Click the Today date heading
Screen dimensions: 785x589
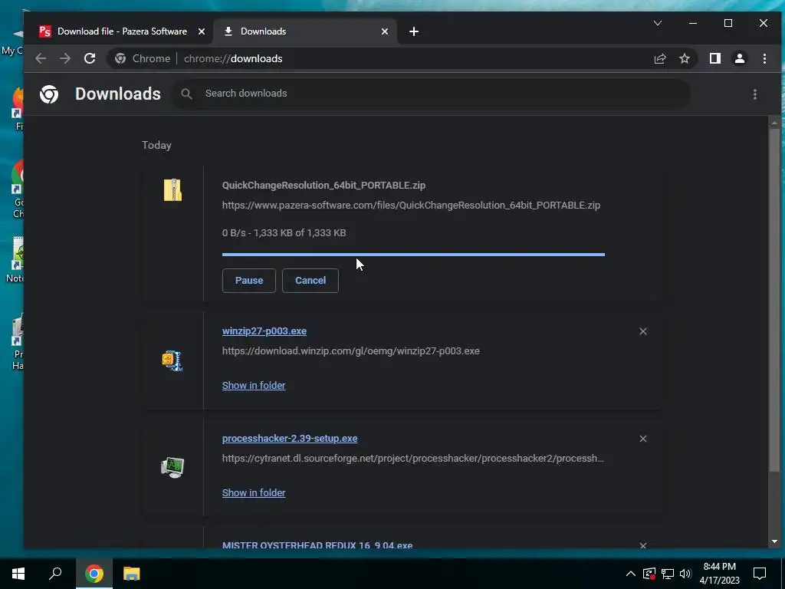coord(156,145)
